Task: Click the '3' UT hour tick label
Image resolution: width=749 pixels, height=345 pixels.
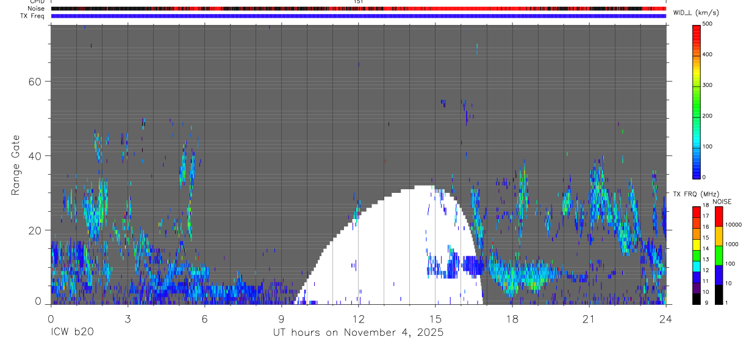Action: [128, 318]
